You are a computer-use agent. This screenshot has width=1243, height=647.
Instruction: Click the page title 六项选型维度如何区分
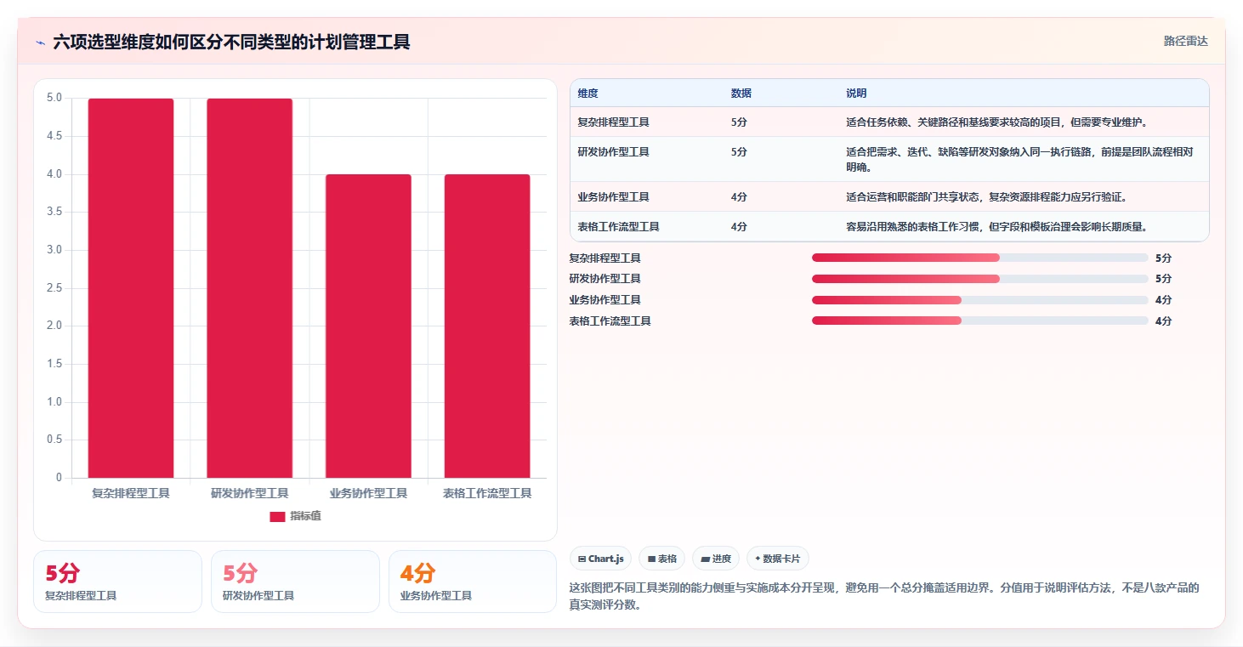231,43
